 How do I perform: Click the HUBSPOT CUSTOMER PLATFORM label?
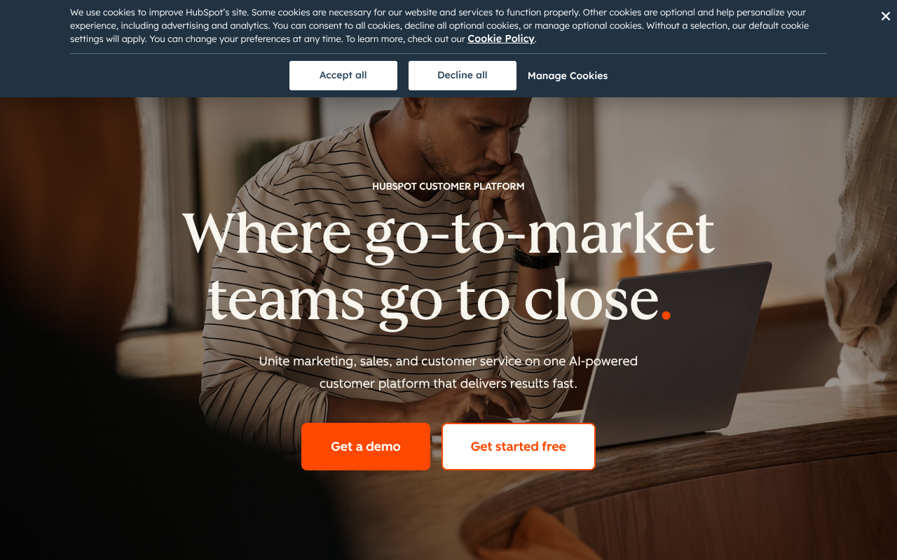[448, 186]
